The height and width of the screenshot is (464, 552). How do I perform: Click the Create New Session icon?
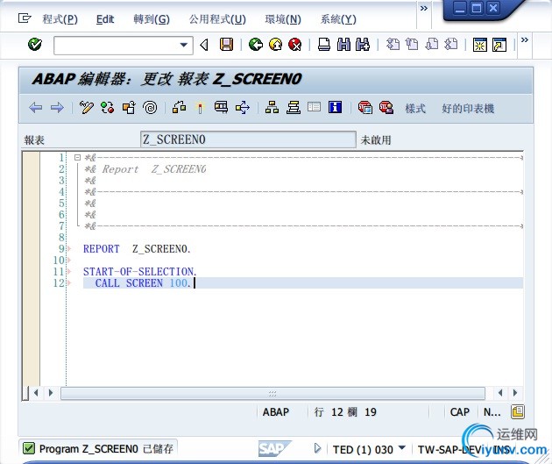pyautogui.click(x=480, y=45)
